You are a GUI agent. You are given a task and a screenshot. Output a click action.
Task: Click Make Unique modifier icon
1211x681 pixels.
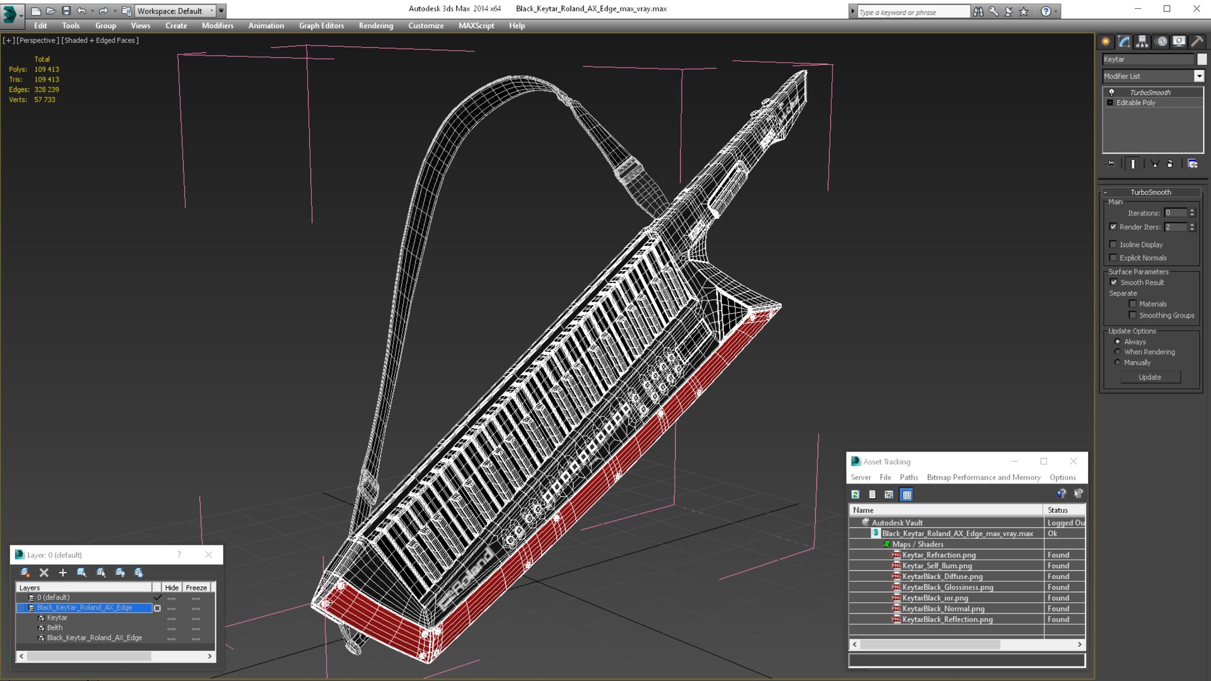coord(1155,164)
